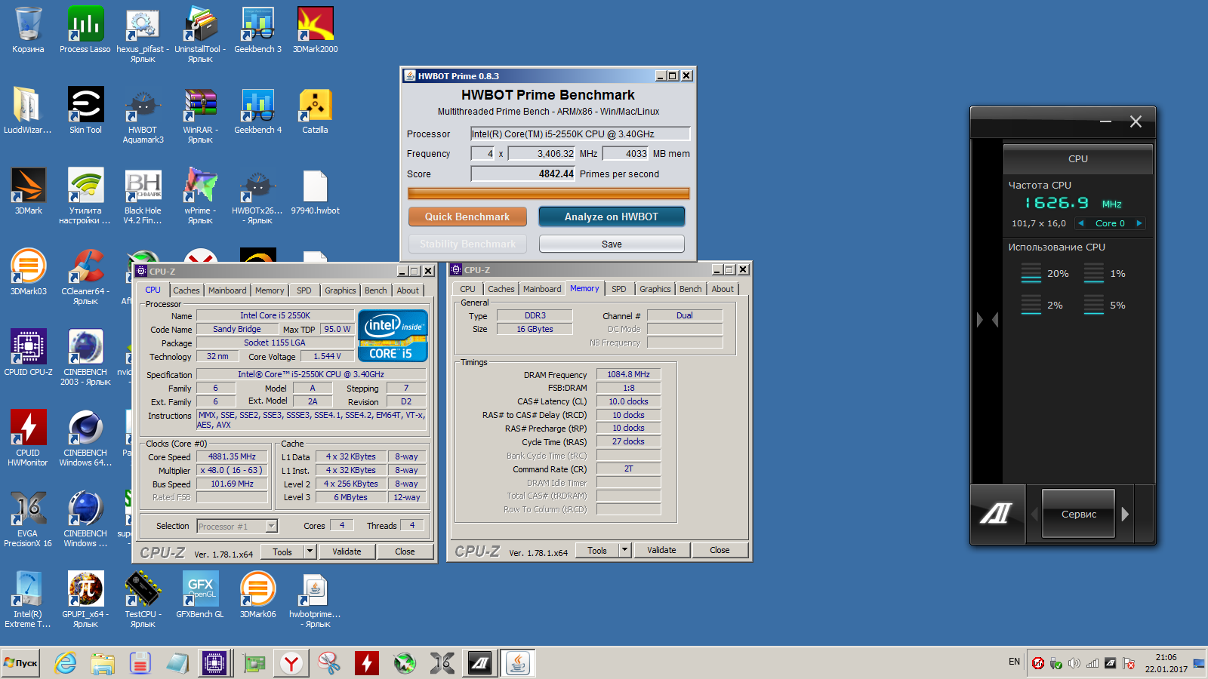Open About tab in CPU-Z Memory window
The image size is (1208, 679).
pos(723,289)
